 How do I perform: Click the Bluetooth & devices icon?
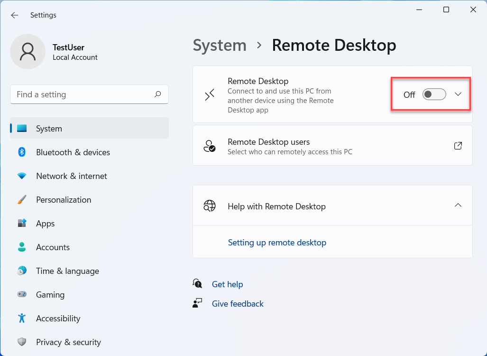(22, 152)
